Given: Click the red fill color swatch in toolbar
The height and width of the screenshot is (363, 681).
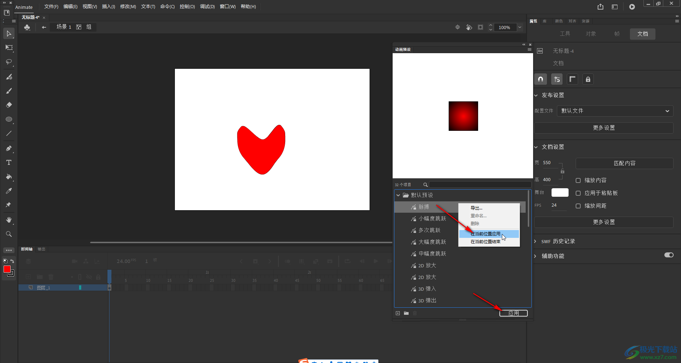Looking at the screenshot, I should [7, 269].
